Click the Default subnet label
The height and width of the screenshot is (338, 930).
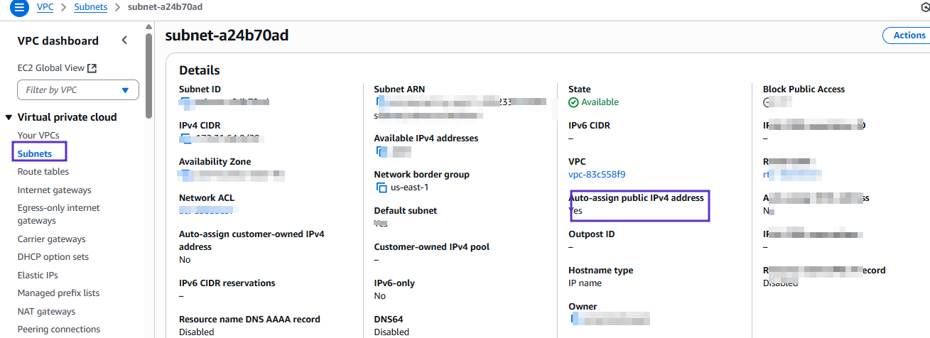click(406, 211)
